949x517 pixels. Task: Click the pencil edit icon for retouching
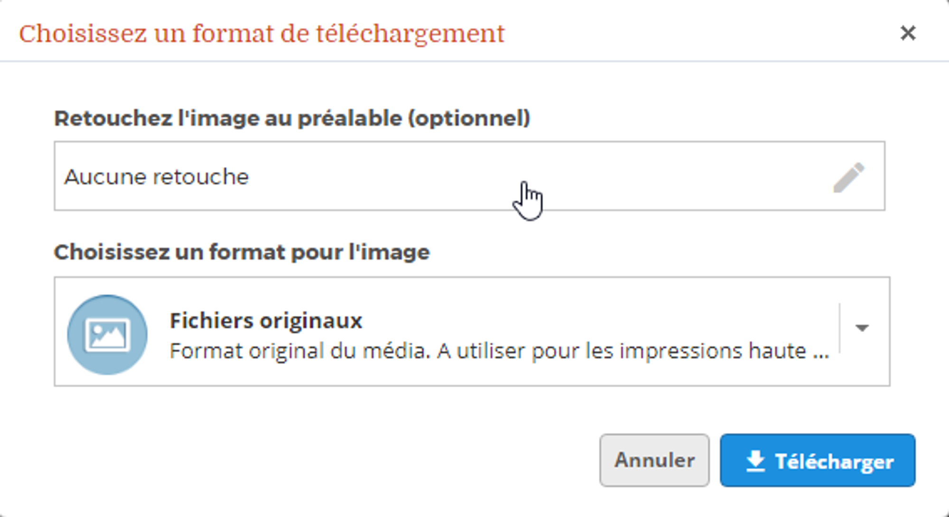[x=849, y=177]
